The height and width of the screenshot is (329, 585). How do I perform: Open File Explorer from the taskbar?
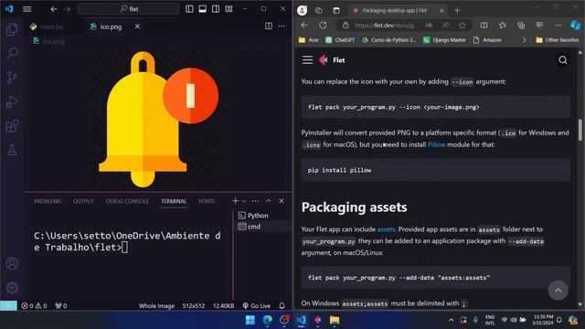(x=335, y=320)
